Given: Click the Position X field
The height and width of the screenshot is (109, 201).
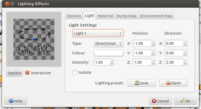Looking at the screenshot, I should (x=142, y=43).
